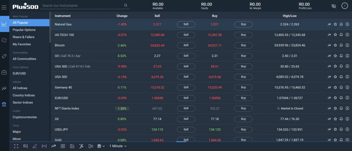
Task: Star the USD/JPY instrument
Action: tap(335, 129)
